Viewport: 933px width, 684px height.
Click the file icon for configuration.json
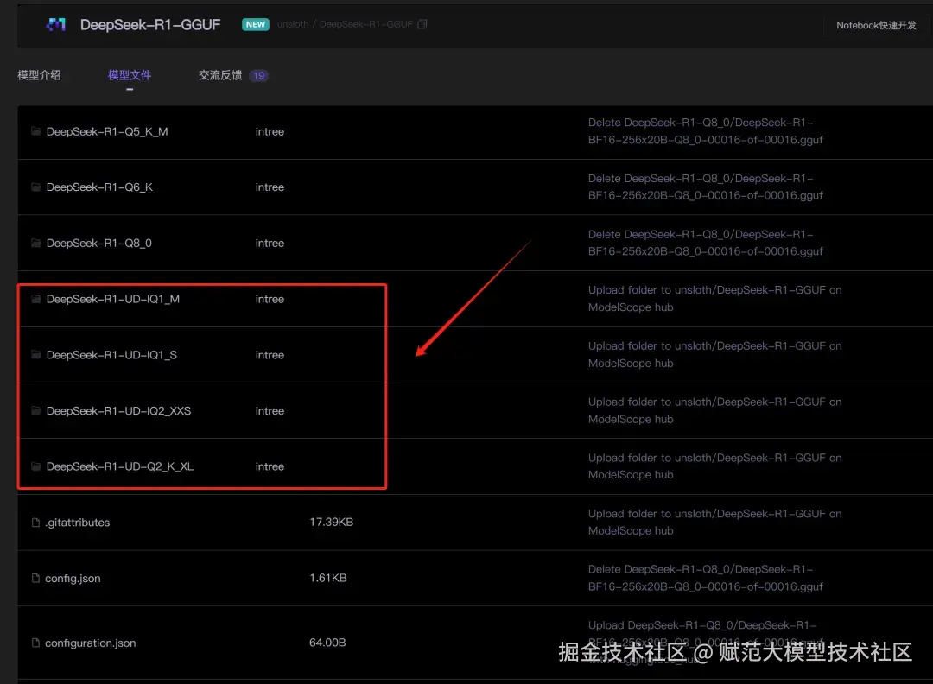pyautogui.click(x=35, y=643)
